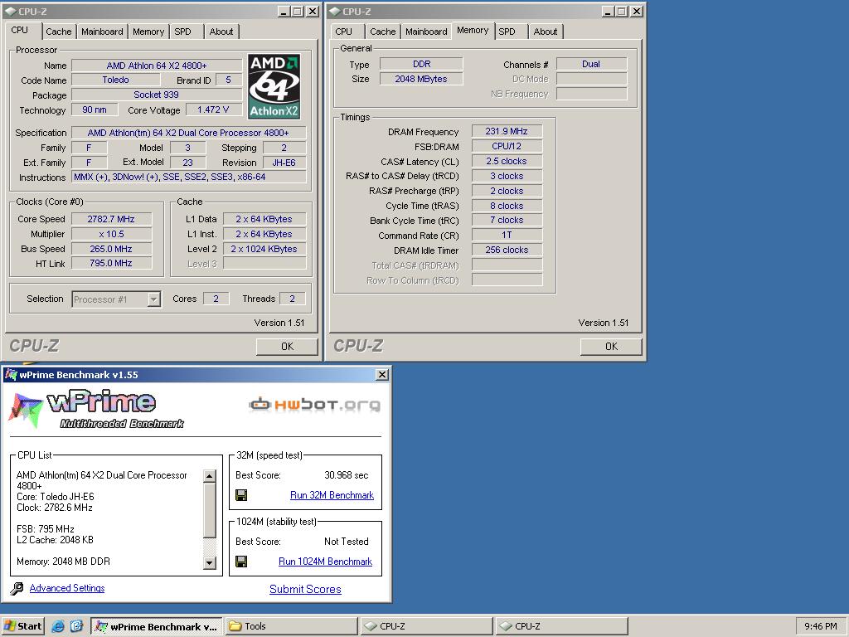Viewport: 849px width, 637px height.
Task: Select Memory tab in left CPU-Z window
Action: [148, 32]
